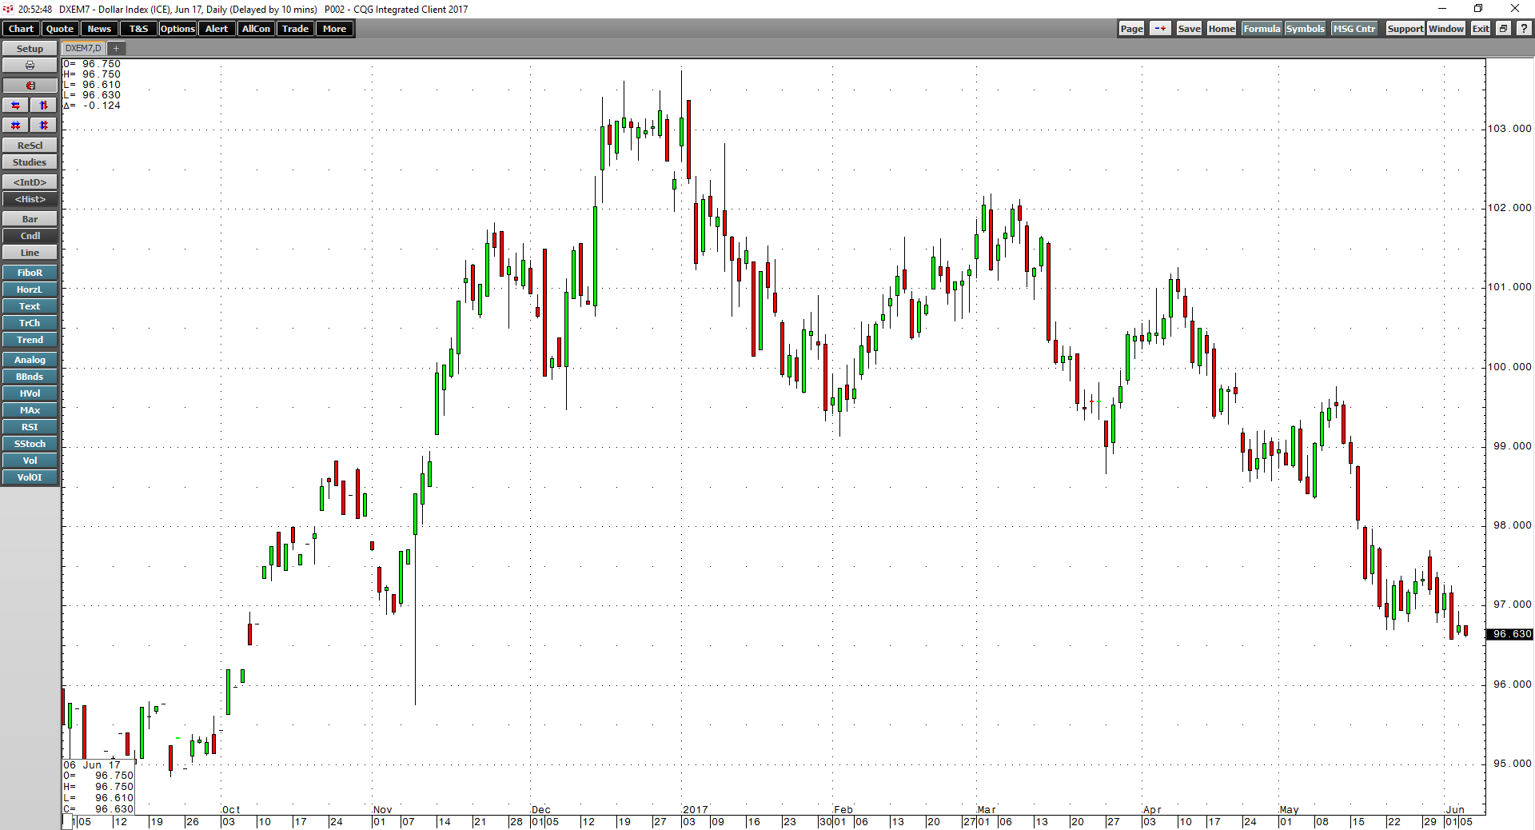Image resolution: width=1535 pixels, height=830 pixels.
Task: Open the Studies button
Action: coord(30,162)
